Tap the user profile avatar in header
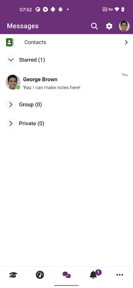Image resolution: width=133 pixels, height=288 pixels. click(124, 26)
